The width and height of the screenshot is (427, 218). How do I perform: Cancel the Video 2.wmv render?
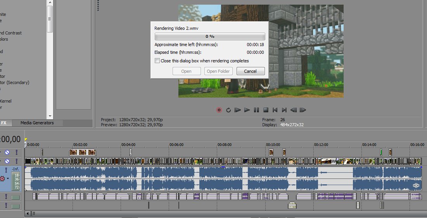click(250, 71)
